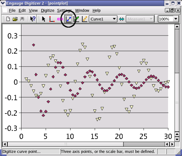Click the New document icon

click(8, 19)
